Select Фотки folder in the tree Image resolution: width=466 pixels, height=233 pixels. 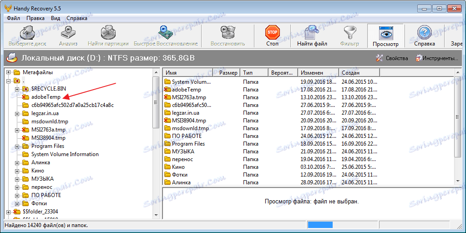click(x=39, y=203)
